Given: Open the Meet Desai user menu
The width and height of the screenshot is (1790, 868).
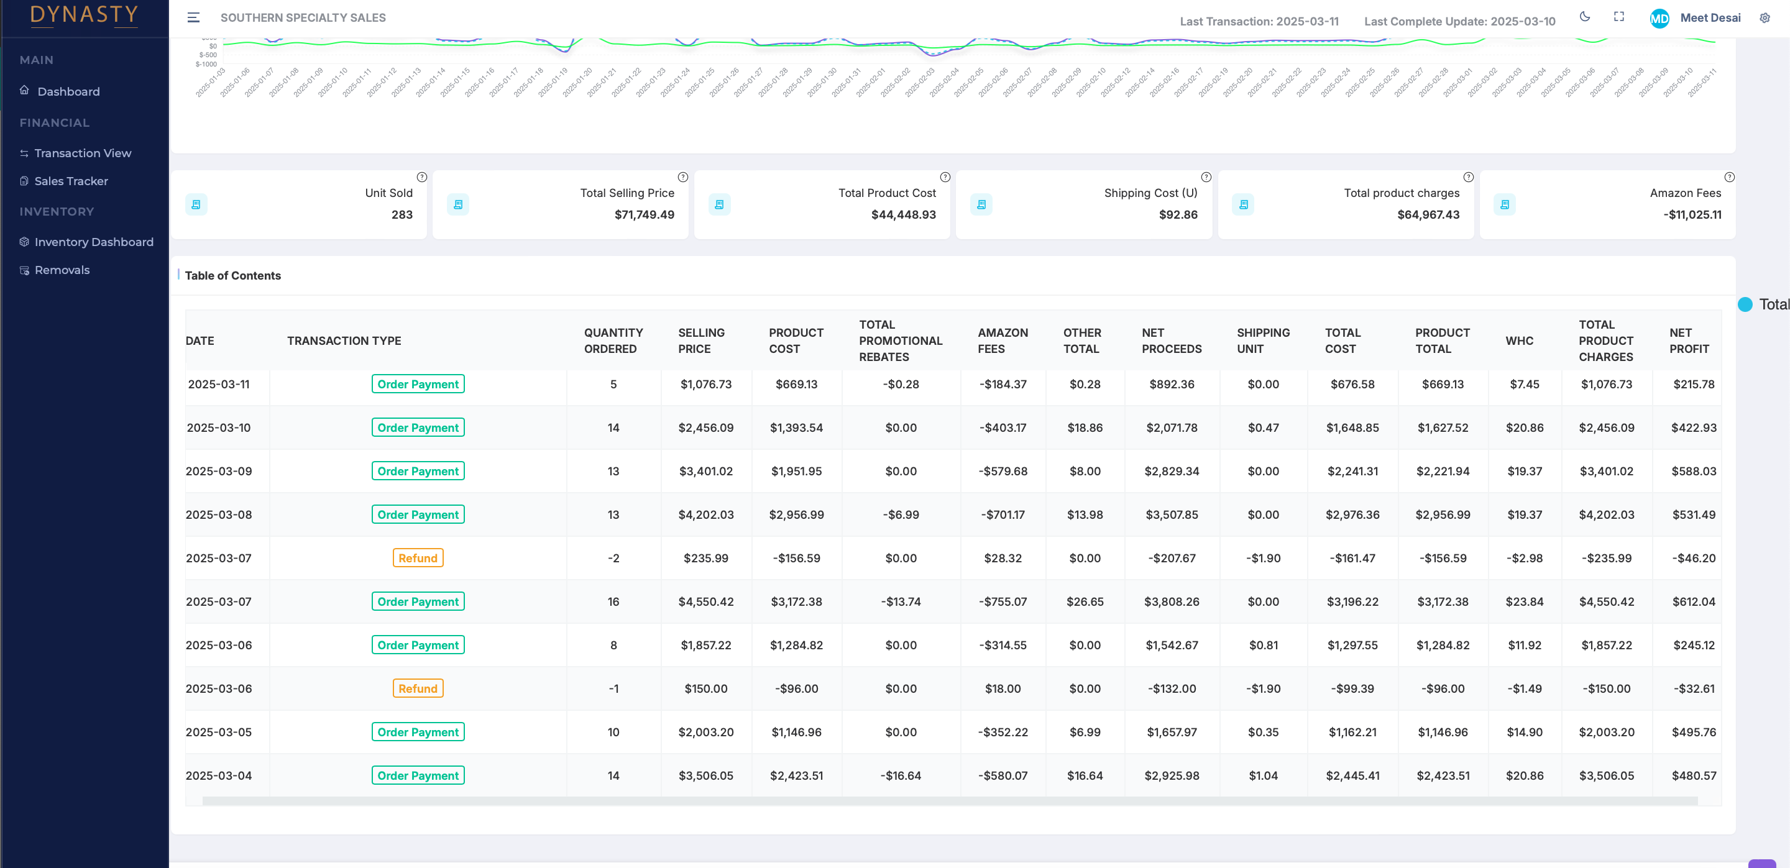Looking at the screenshot, I should click(1710, 18).
